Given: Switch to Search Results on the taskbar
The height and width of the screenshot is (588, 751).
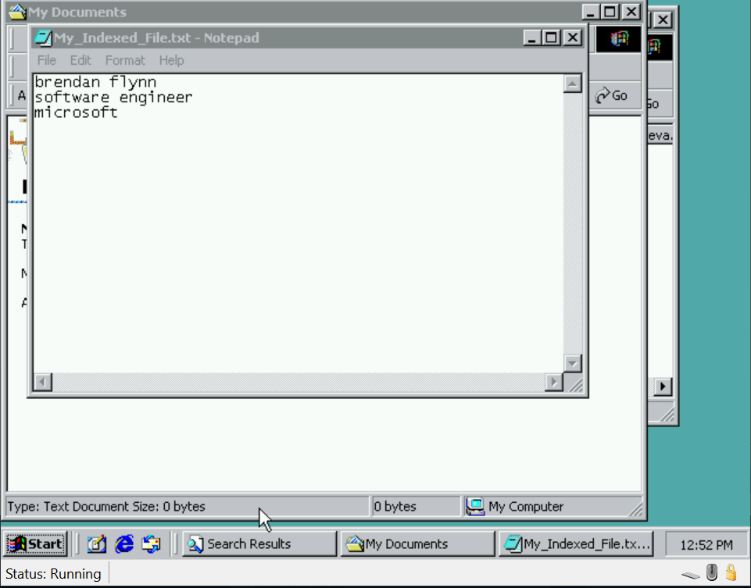Looking at the screenshot, I should tap(259, 543).
